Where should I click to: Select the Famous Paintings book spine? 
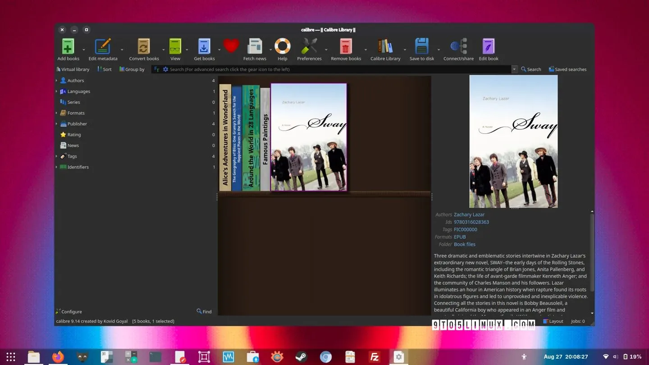[x=265, y=139]
